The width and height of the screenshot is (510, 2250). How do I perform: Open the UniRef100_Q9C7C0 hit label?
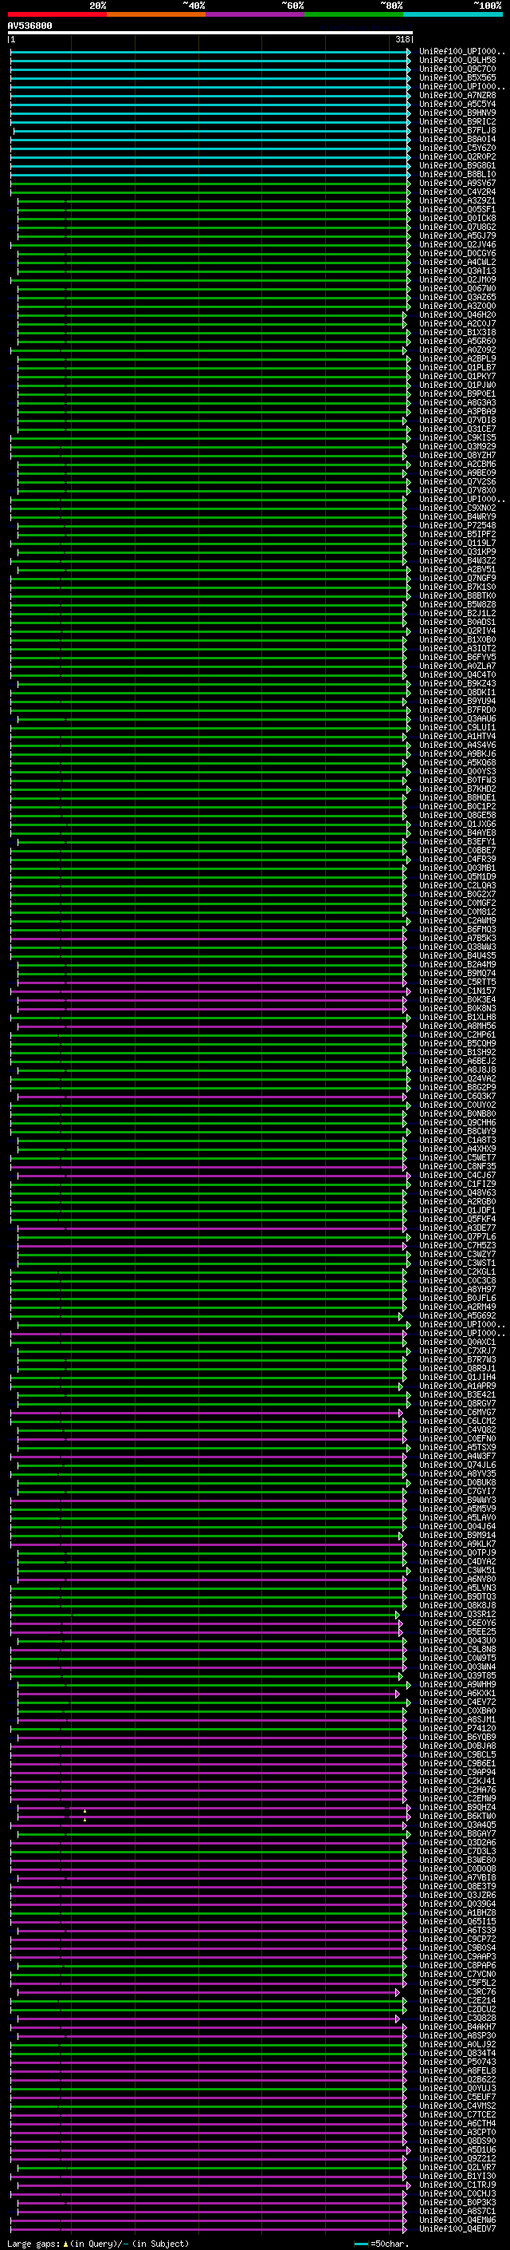[457, 69]
